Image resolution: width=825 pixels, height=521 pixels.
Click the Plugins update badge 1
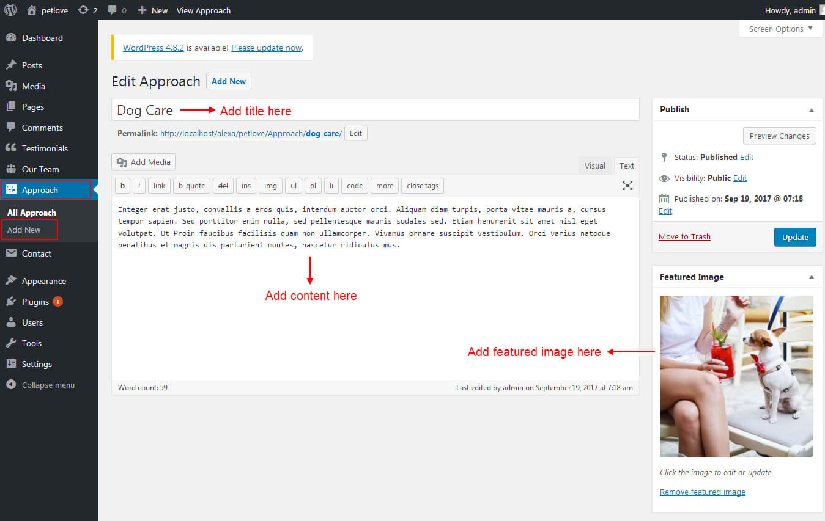coord(57,302)
